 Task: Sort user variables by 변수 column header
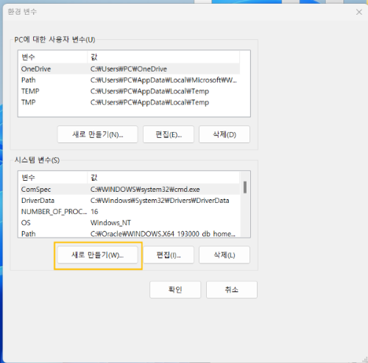click(x=54, y=57)
